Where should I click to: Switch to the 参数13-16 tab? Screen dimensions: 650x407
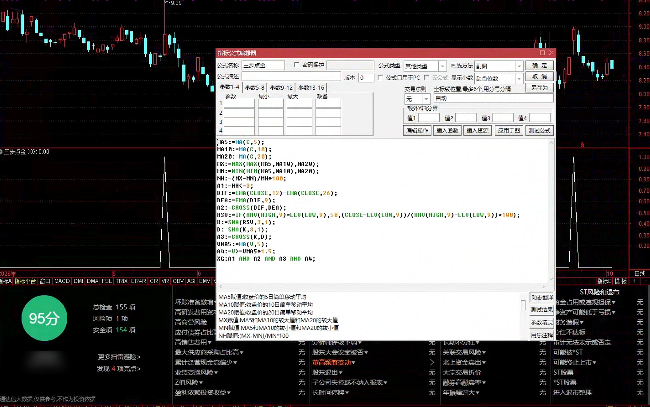pos(311,88)
